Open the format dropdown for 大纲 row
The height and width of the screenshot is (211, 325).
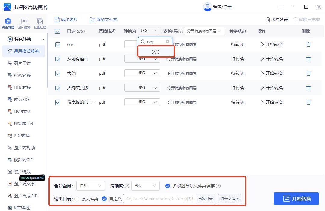coord(142,73)
